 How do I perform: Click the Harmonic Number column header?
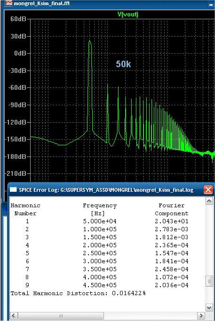25,210
